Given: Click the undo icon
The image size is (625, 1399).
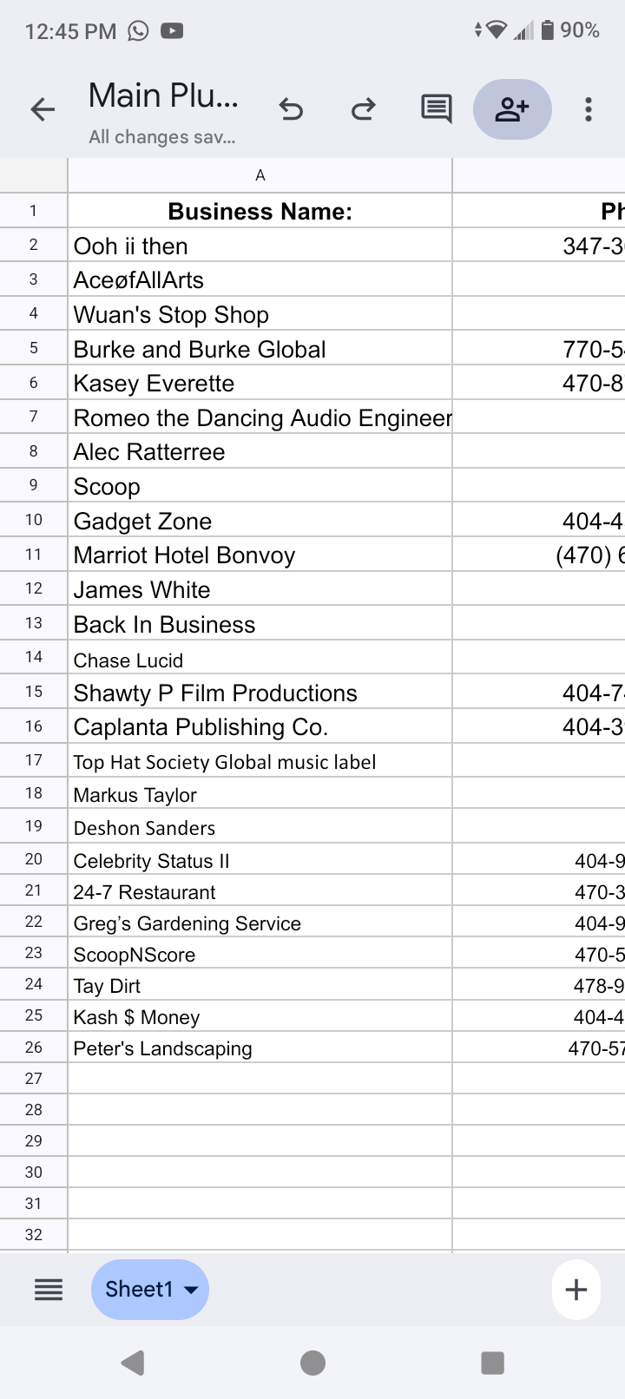Looking at the screenshot, I should (x=292, y=109).
